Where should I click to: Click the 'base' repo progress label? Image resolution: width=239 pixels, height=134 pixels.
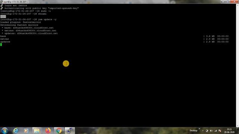(x=3, y=36)
